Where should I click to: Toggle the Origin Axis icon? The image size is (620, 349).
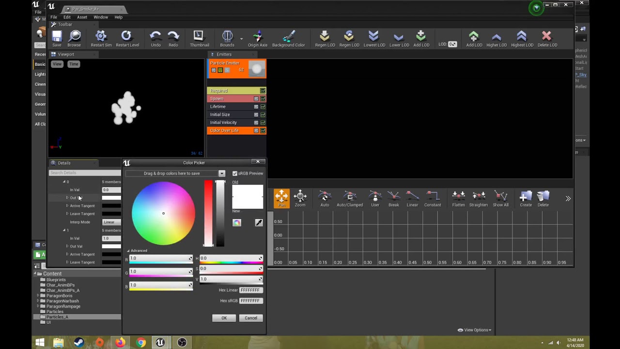tap(257, 38)
